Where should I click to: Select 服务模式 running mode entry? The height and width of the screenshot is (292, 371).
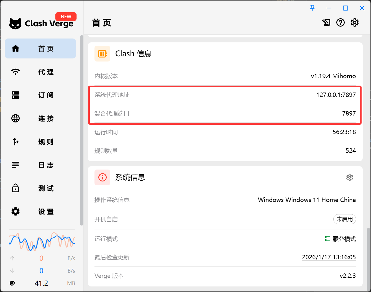click(x=340, y=239)
